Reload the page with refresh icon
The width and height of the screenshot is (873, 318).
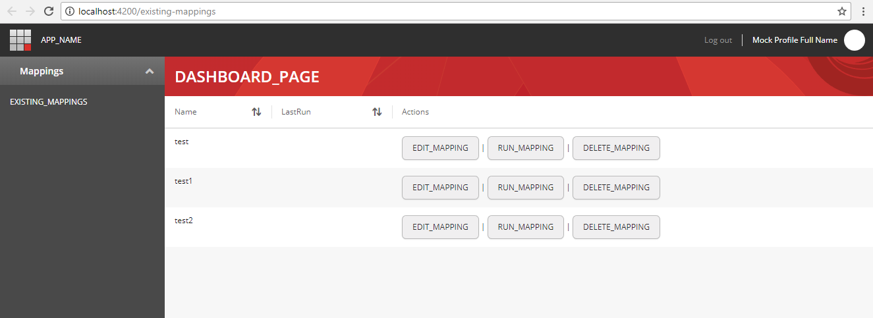coord(49,11)
